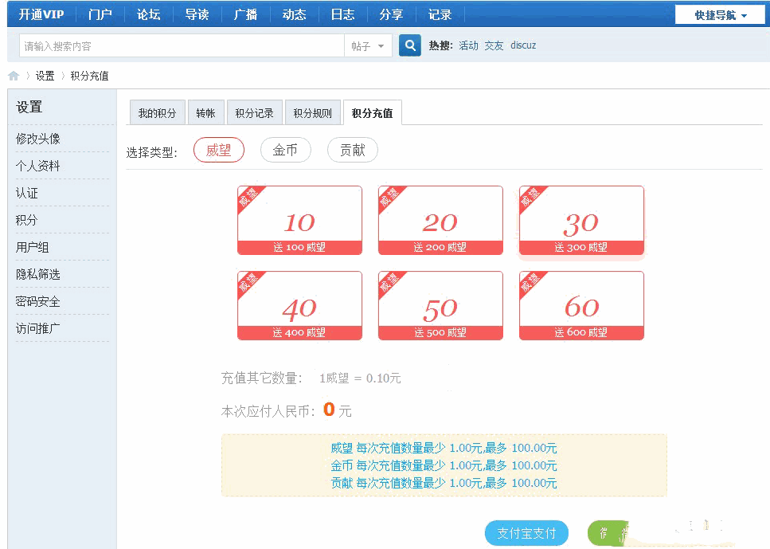Select 金币 as the recharge type
The image size is (770, 549).
point(285,150)
